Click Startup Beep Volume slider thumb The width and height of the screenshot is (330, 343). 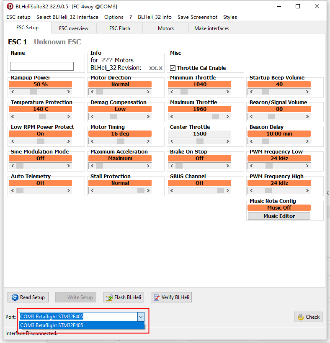[x=265, y=92]
